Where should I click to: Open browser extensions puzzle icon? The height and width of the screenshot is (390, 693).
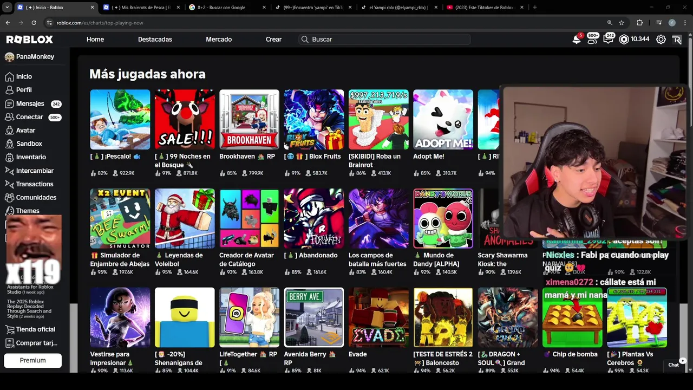click(x=639, y=23)
